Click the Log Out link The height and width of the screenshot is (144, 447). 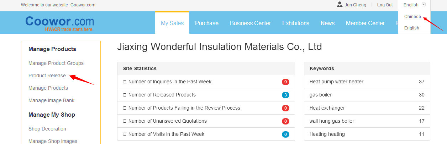pos(385,5)
